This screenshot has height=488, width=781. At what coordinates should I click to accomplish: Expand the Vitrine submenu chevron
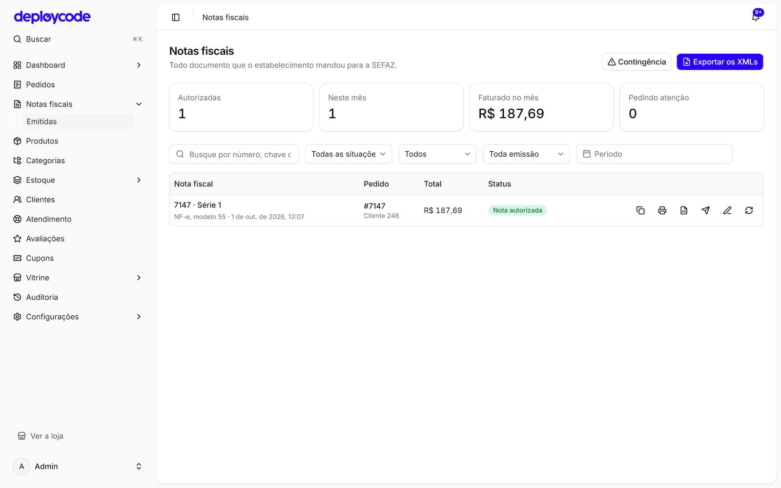(x=139, y=278)
